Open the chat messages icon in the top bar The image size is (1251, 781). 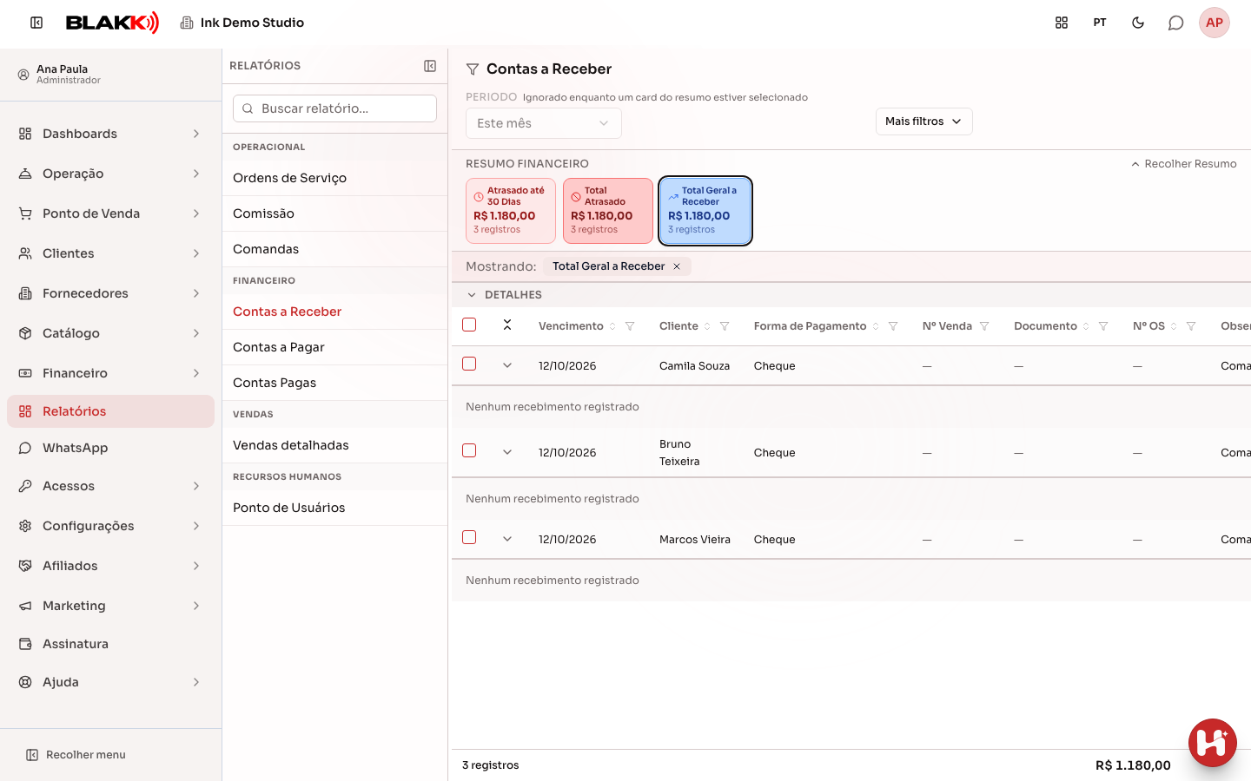pos(1176,23)
